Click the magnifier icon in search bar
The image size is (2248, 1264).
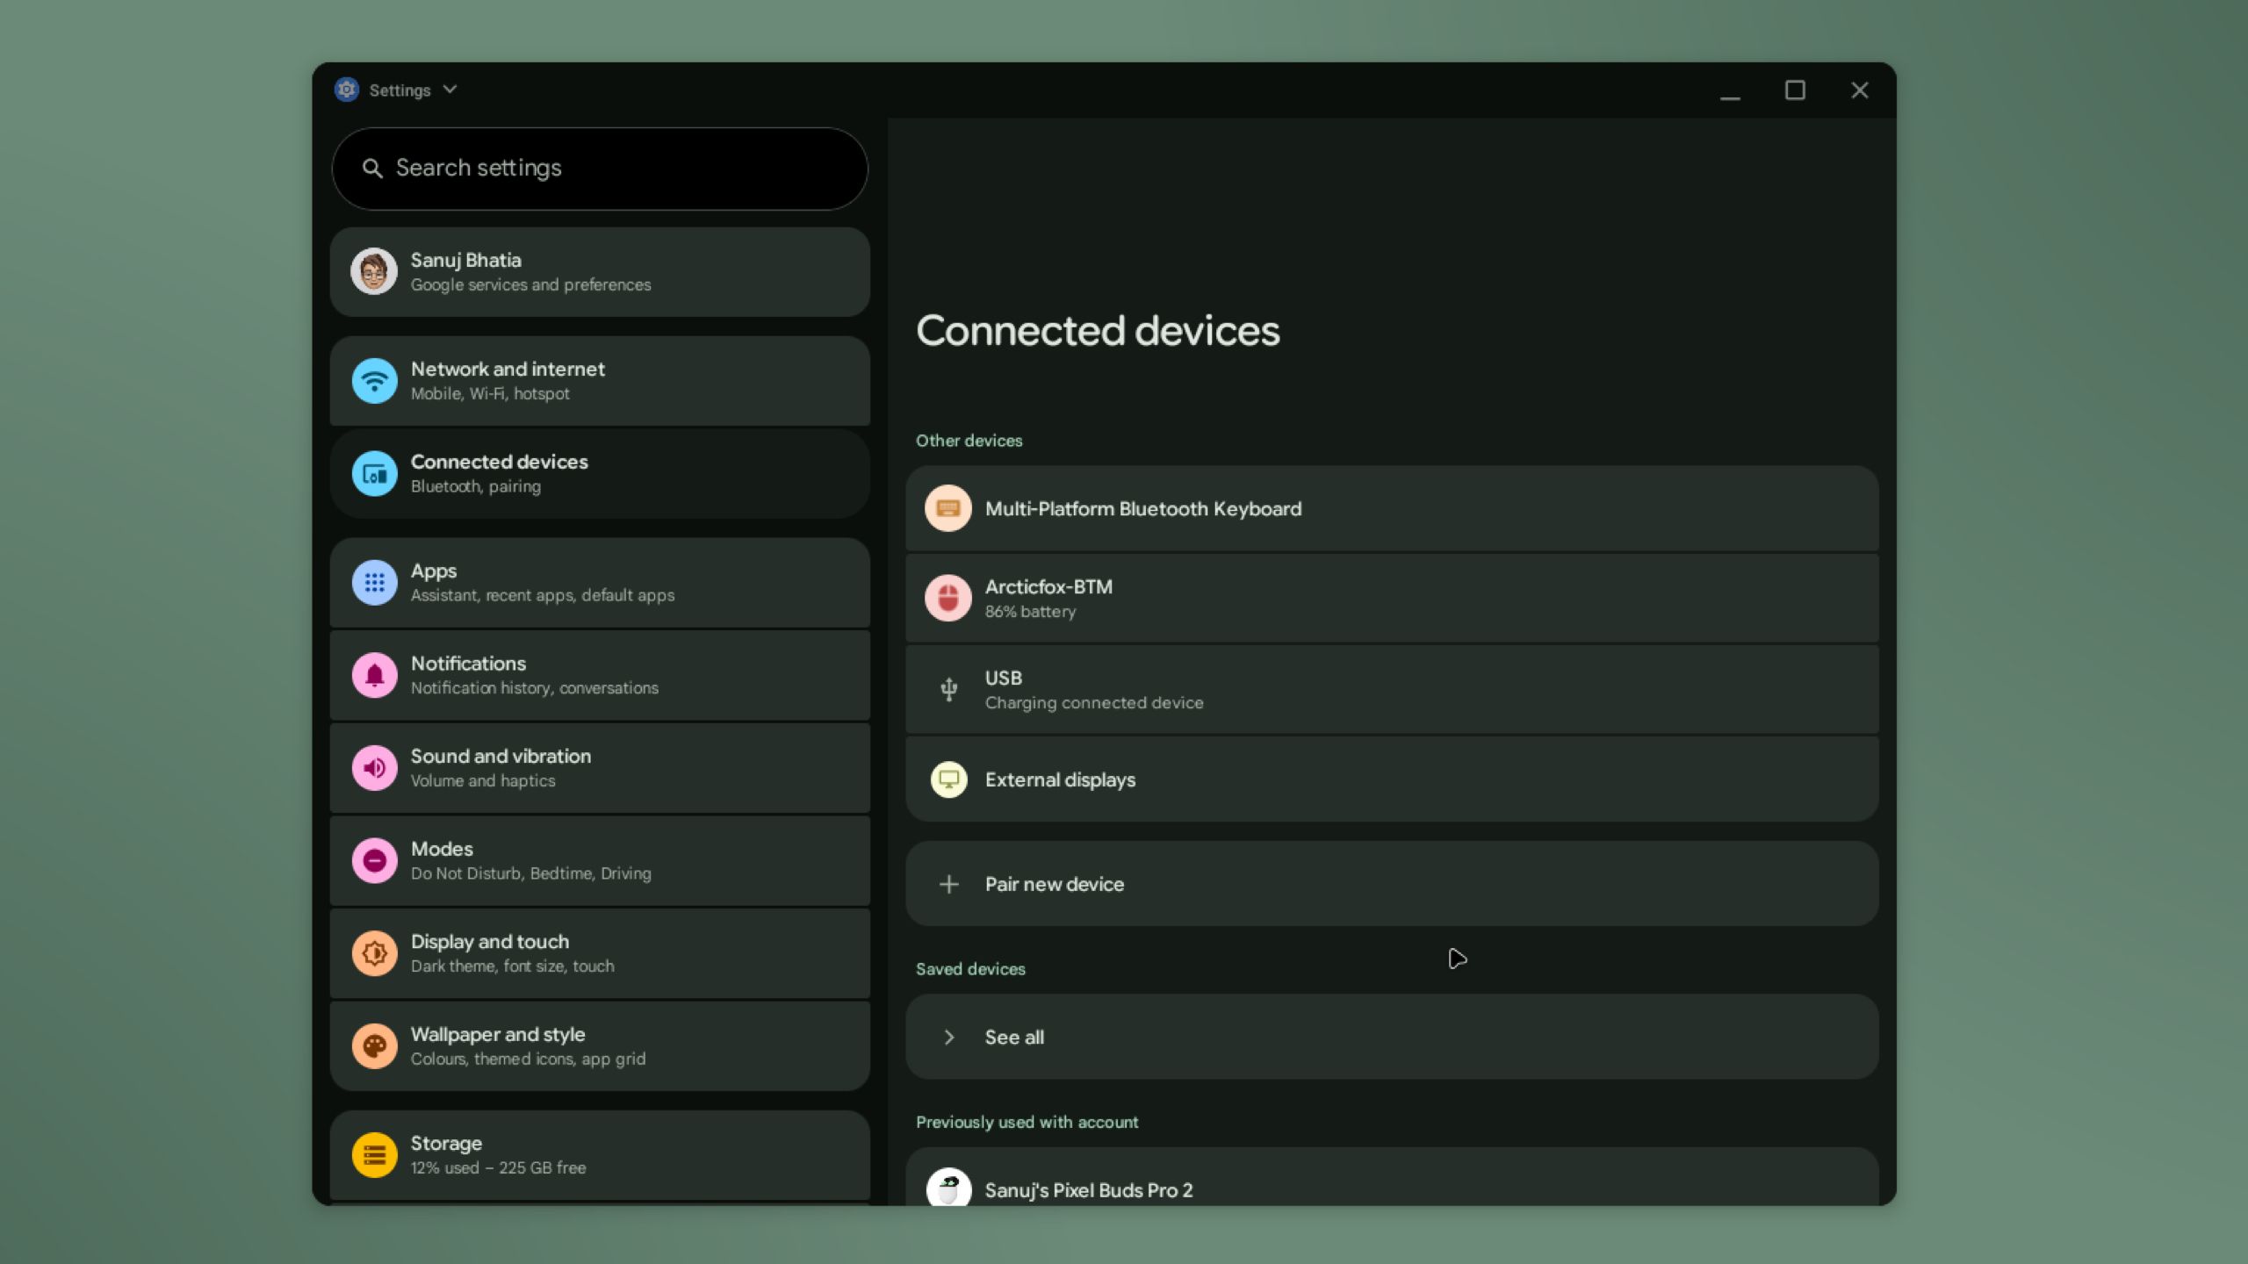click(372, 169)
